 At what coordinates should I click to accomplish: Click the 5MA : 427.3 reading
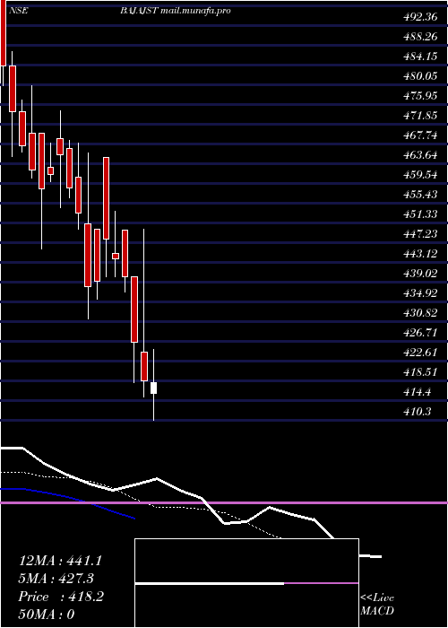[57, 579]
